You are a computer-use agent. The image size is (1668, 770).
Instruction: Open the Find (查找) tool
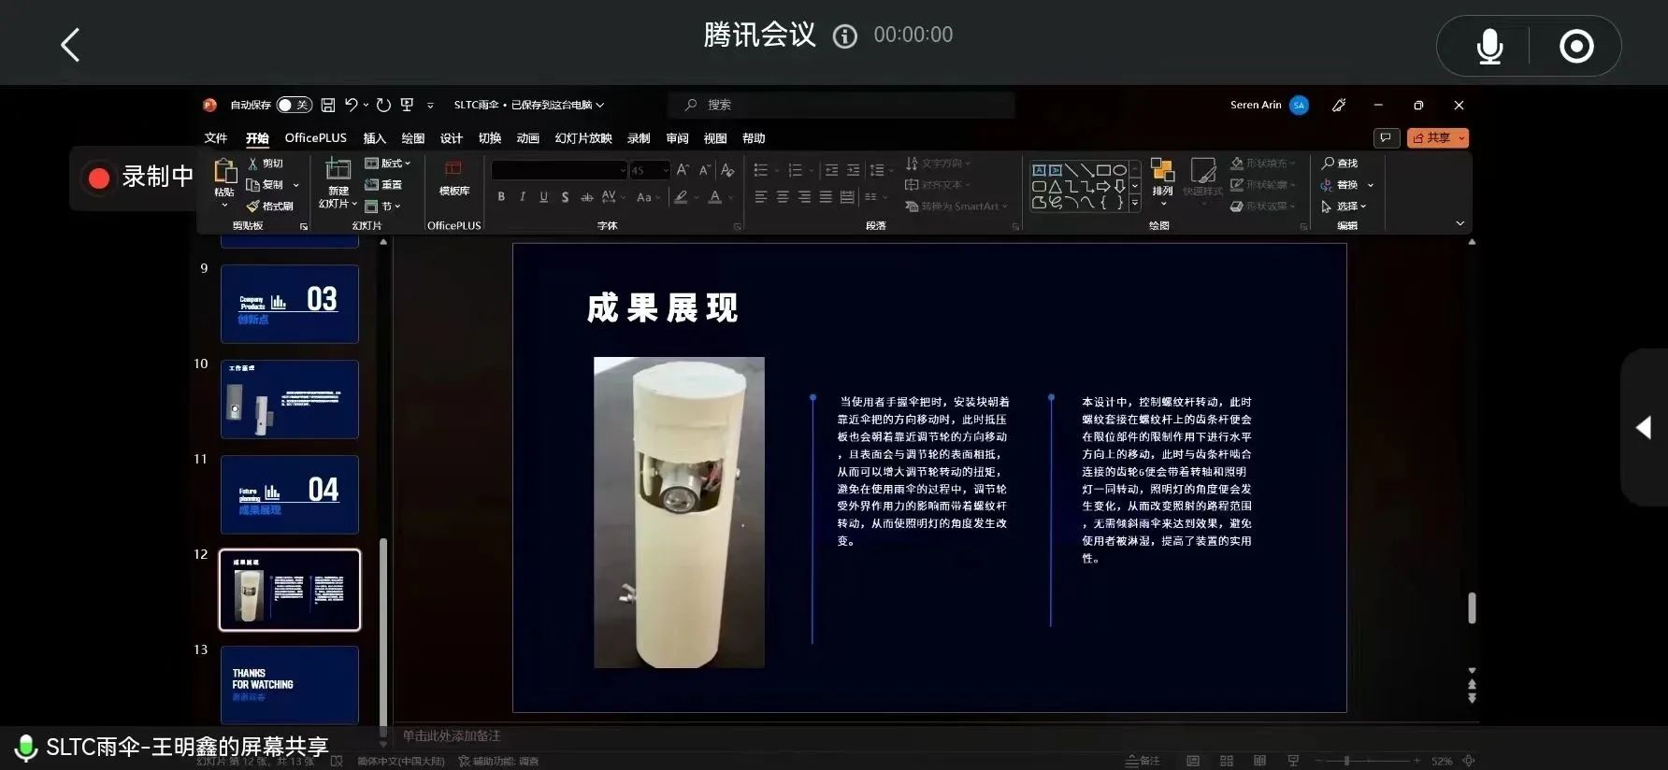(1339, 164)
